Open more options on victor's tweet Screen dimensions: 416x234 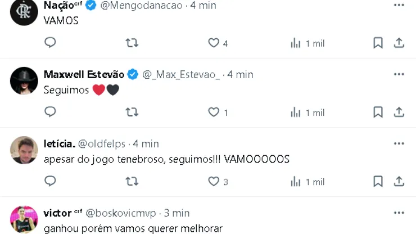click(399, 213)
